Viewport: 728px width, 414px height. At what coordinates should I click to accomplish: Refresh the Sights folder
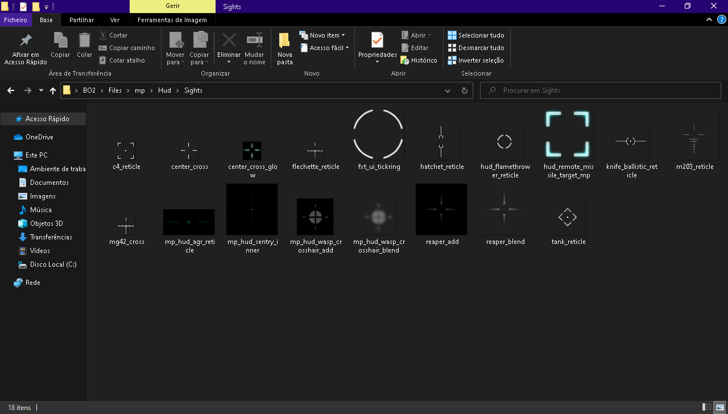click(465, 90)
